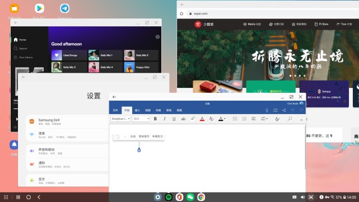Open the Styles icon in Word toolbar

[277, 119]
